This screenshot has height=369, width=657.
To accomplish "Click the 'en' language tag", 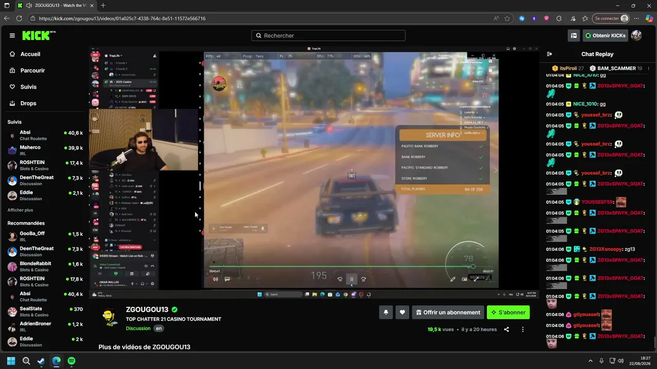I will [x=159, y=329].
